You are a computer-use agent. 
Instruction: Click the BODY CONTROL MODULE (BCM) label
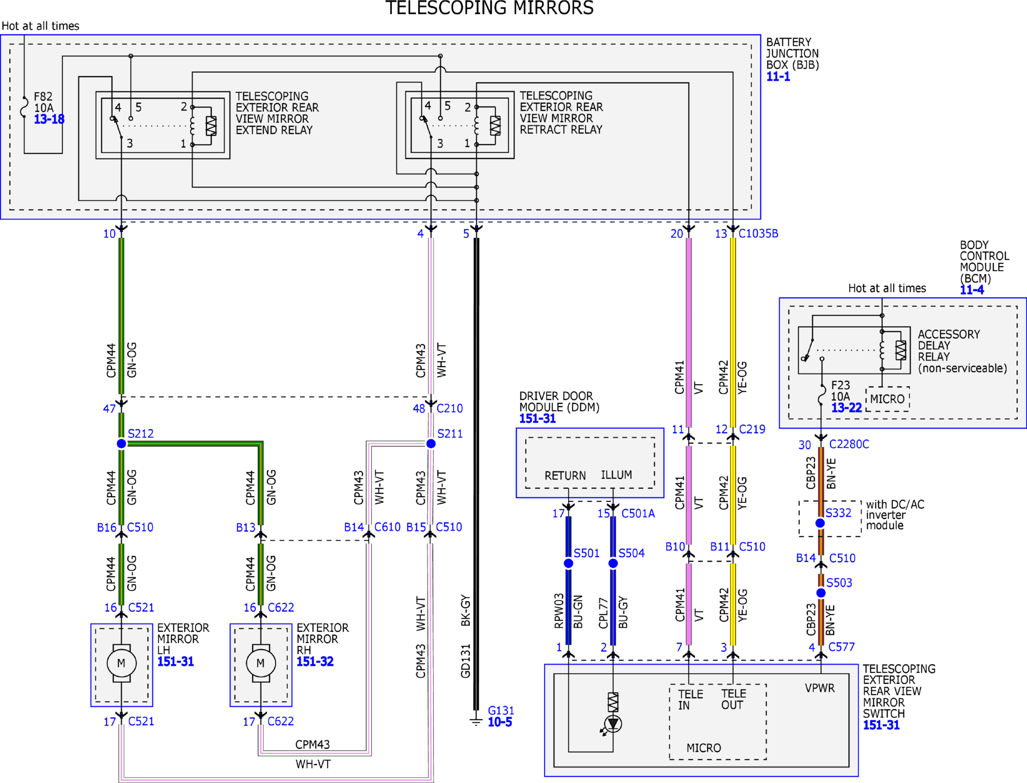pos(984,262)
